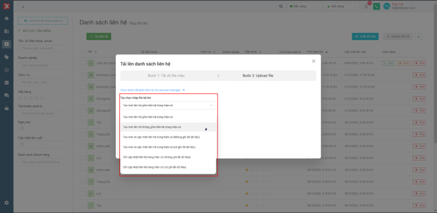Select 'Tạo mới liên hệ không gồm liên hệ trùng' option
The image size is (437, 213).
point(153,127)
